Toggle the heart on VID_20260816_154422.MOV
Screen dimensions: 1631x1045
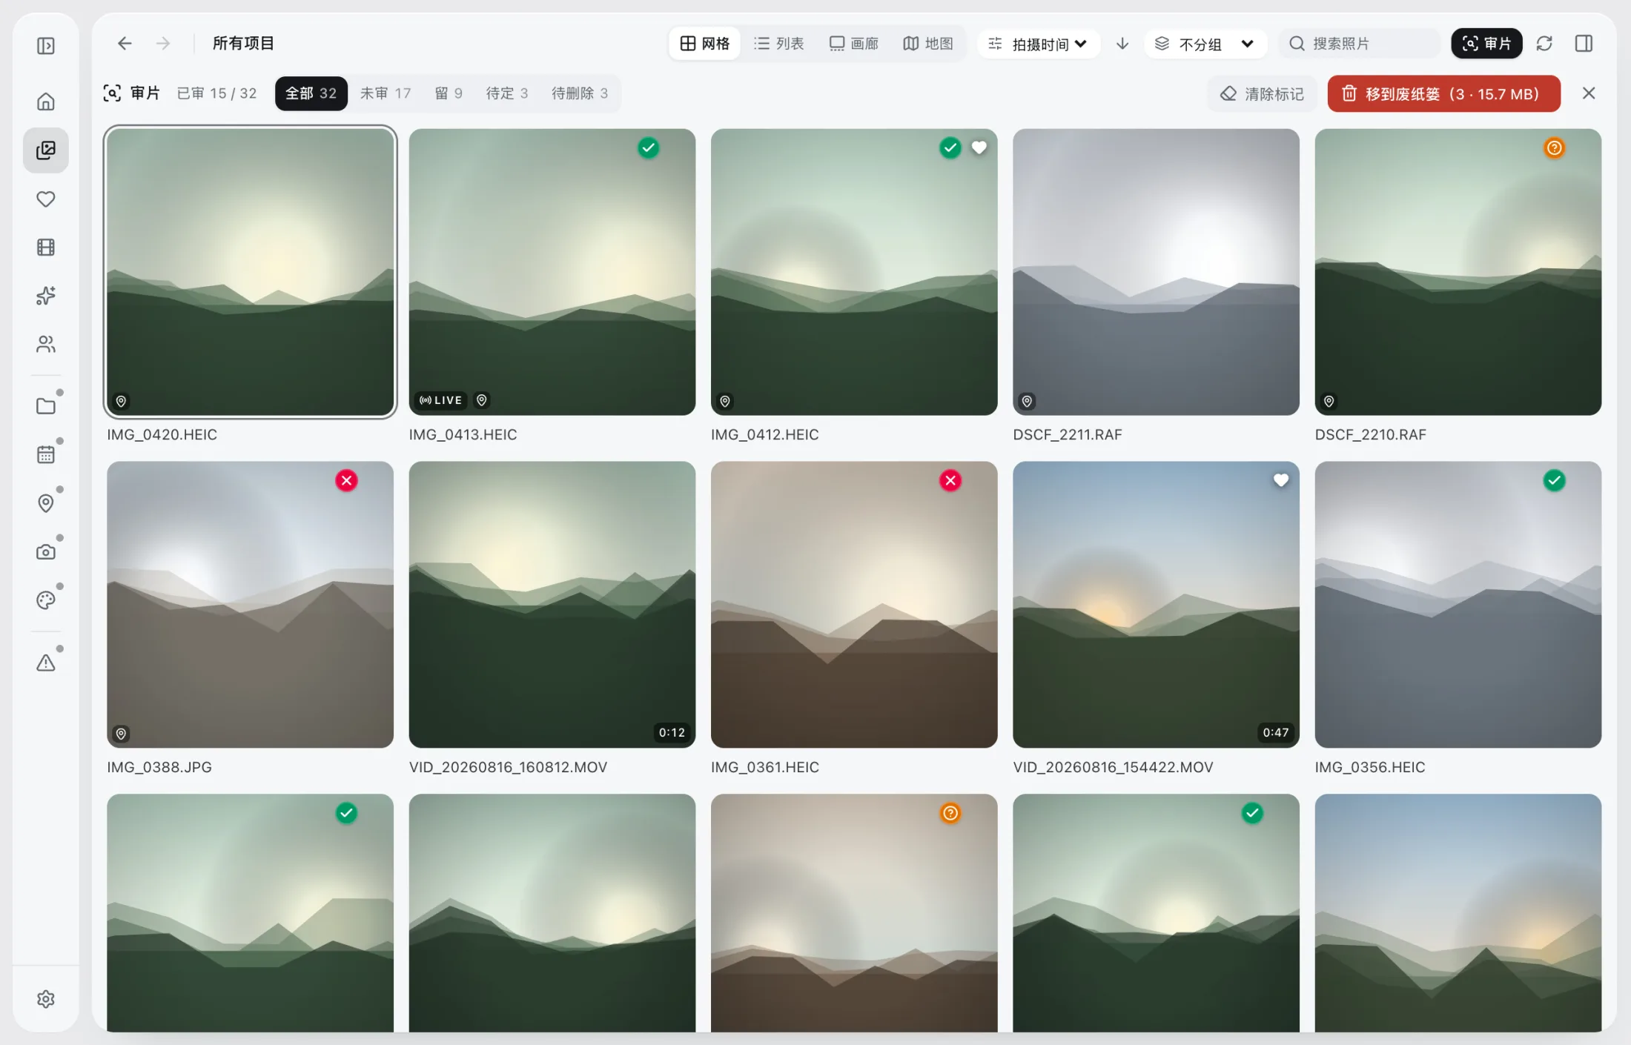click(1281, 480)
